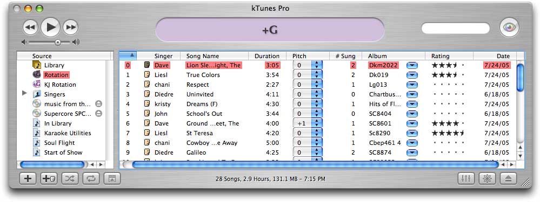Change pitch stepper for True Colors row

[x=317, y=75]
